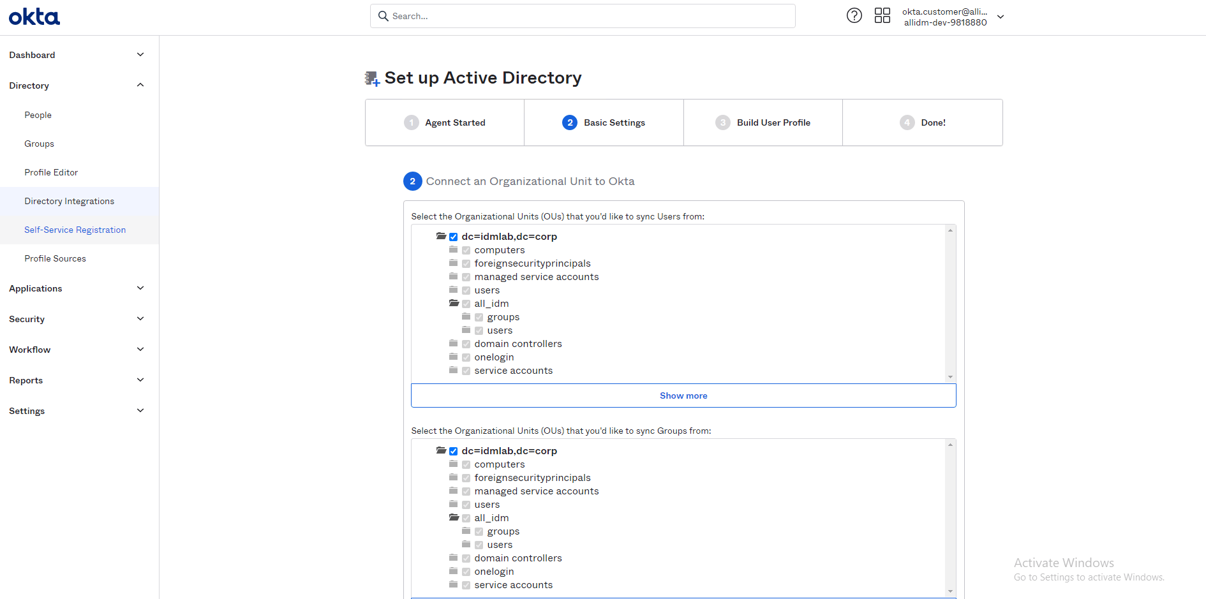Click managed service accounts folder icon in Groups sync tree

pos(453,491)
